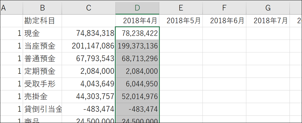302x123 pixels.
Task: Select column A header
Action: click(11, 8)
